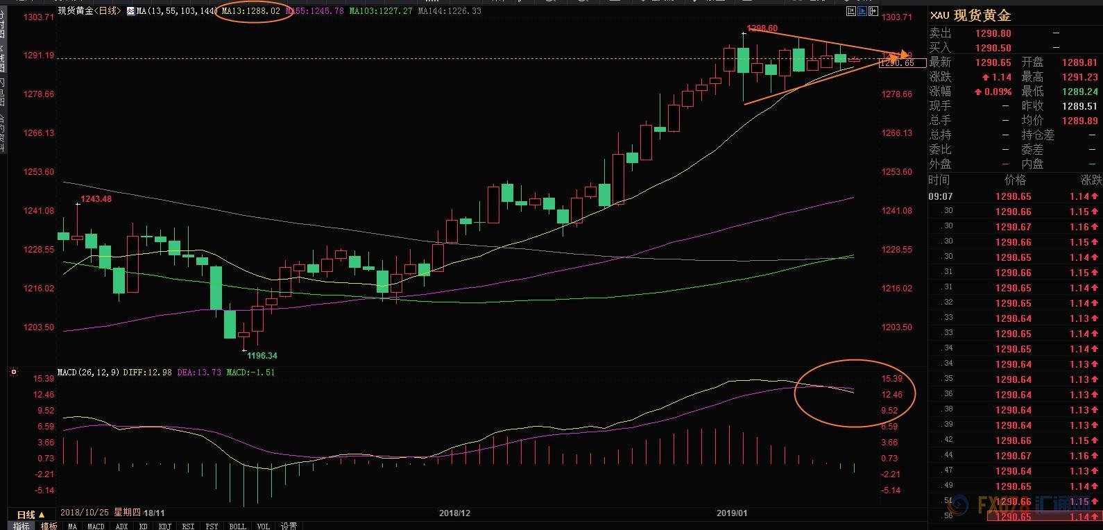Click the current price label 1290.65 on axis
This screenshot has width=1103, height=530.
tap(902, 63)
